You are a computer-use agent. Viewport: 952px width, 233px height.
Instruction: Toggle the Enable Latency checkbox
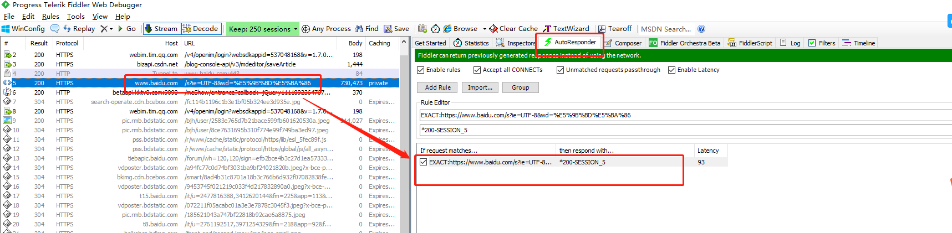tap(671, 70)
